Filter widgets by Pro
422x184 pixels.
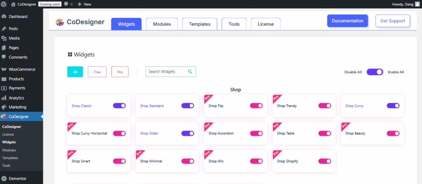[120, 72]
